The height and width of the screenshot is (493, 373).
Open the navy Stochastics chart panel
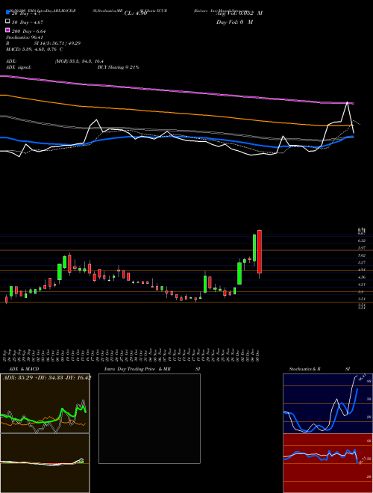click(327, 403)
